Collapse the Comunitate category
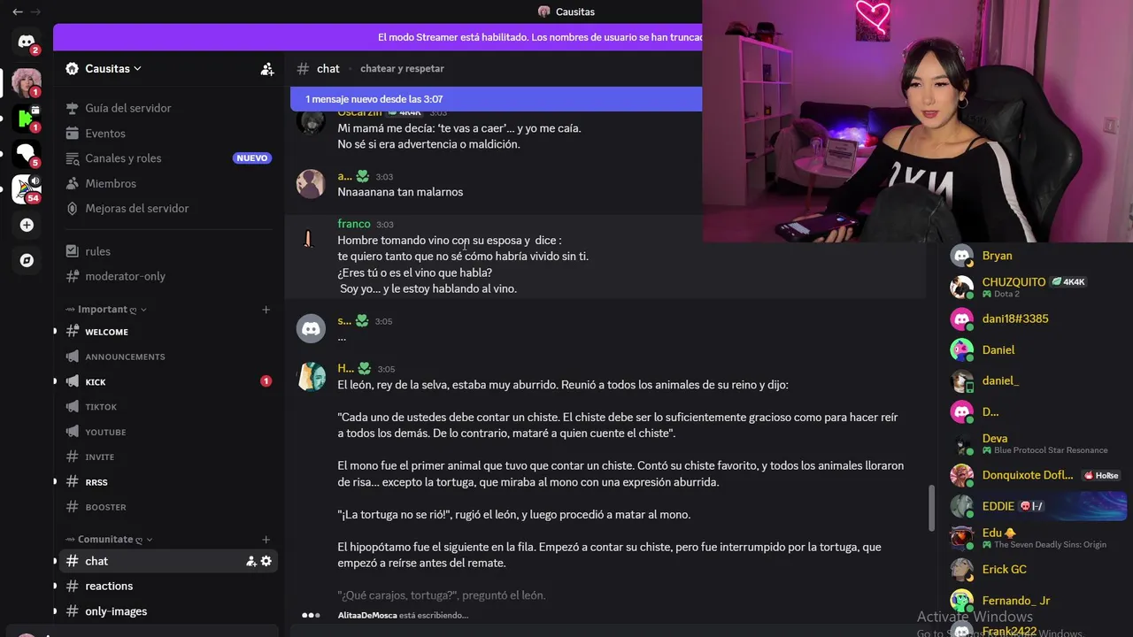This screenshot has height=637, width=1133. coord(109,539)
